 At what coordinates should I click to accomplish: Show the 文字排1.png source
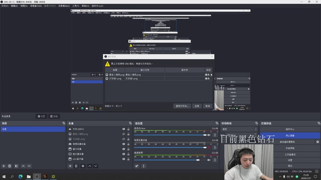click(124, 139)
